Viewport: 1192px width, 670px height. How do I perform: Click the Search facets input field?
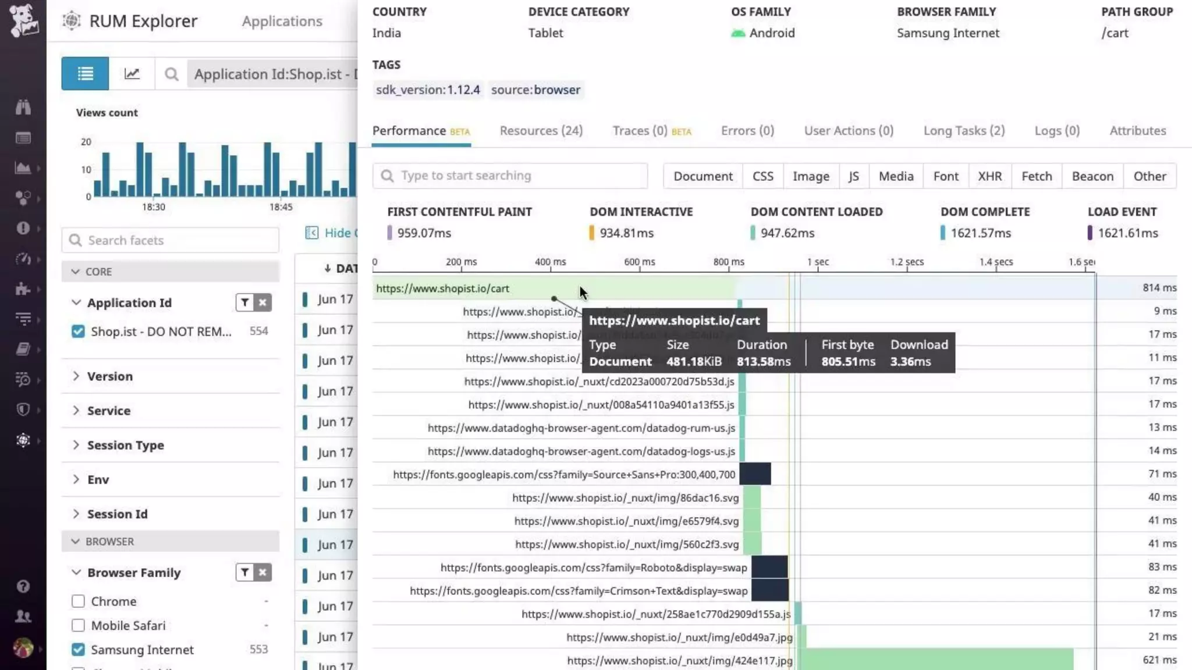click(170, 240)
